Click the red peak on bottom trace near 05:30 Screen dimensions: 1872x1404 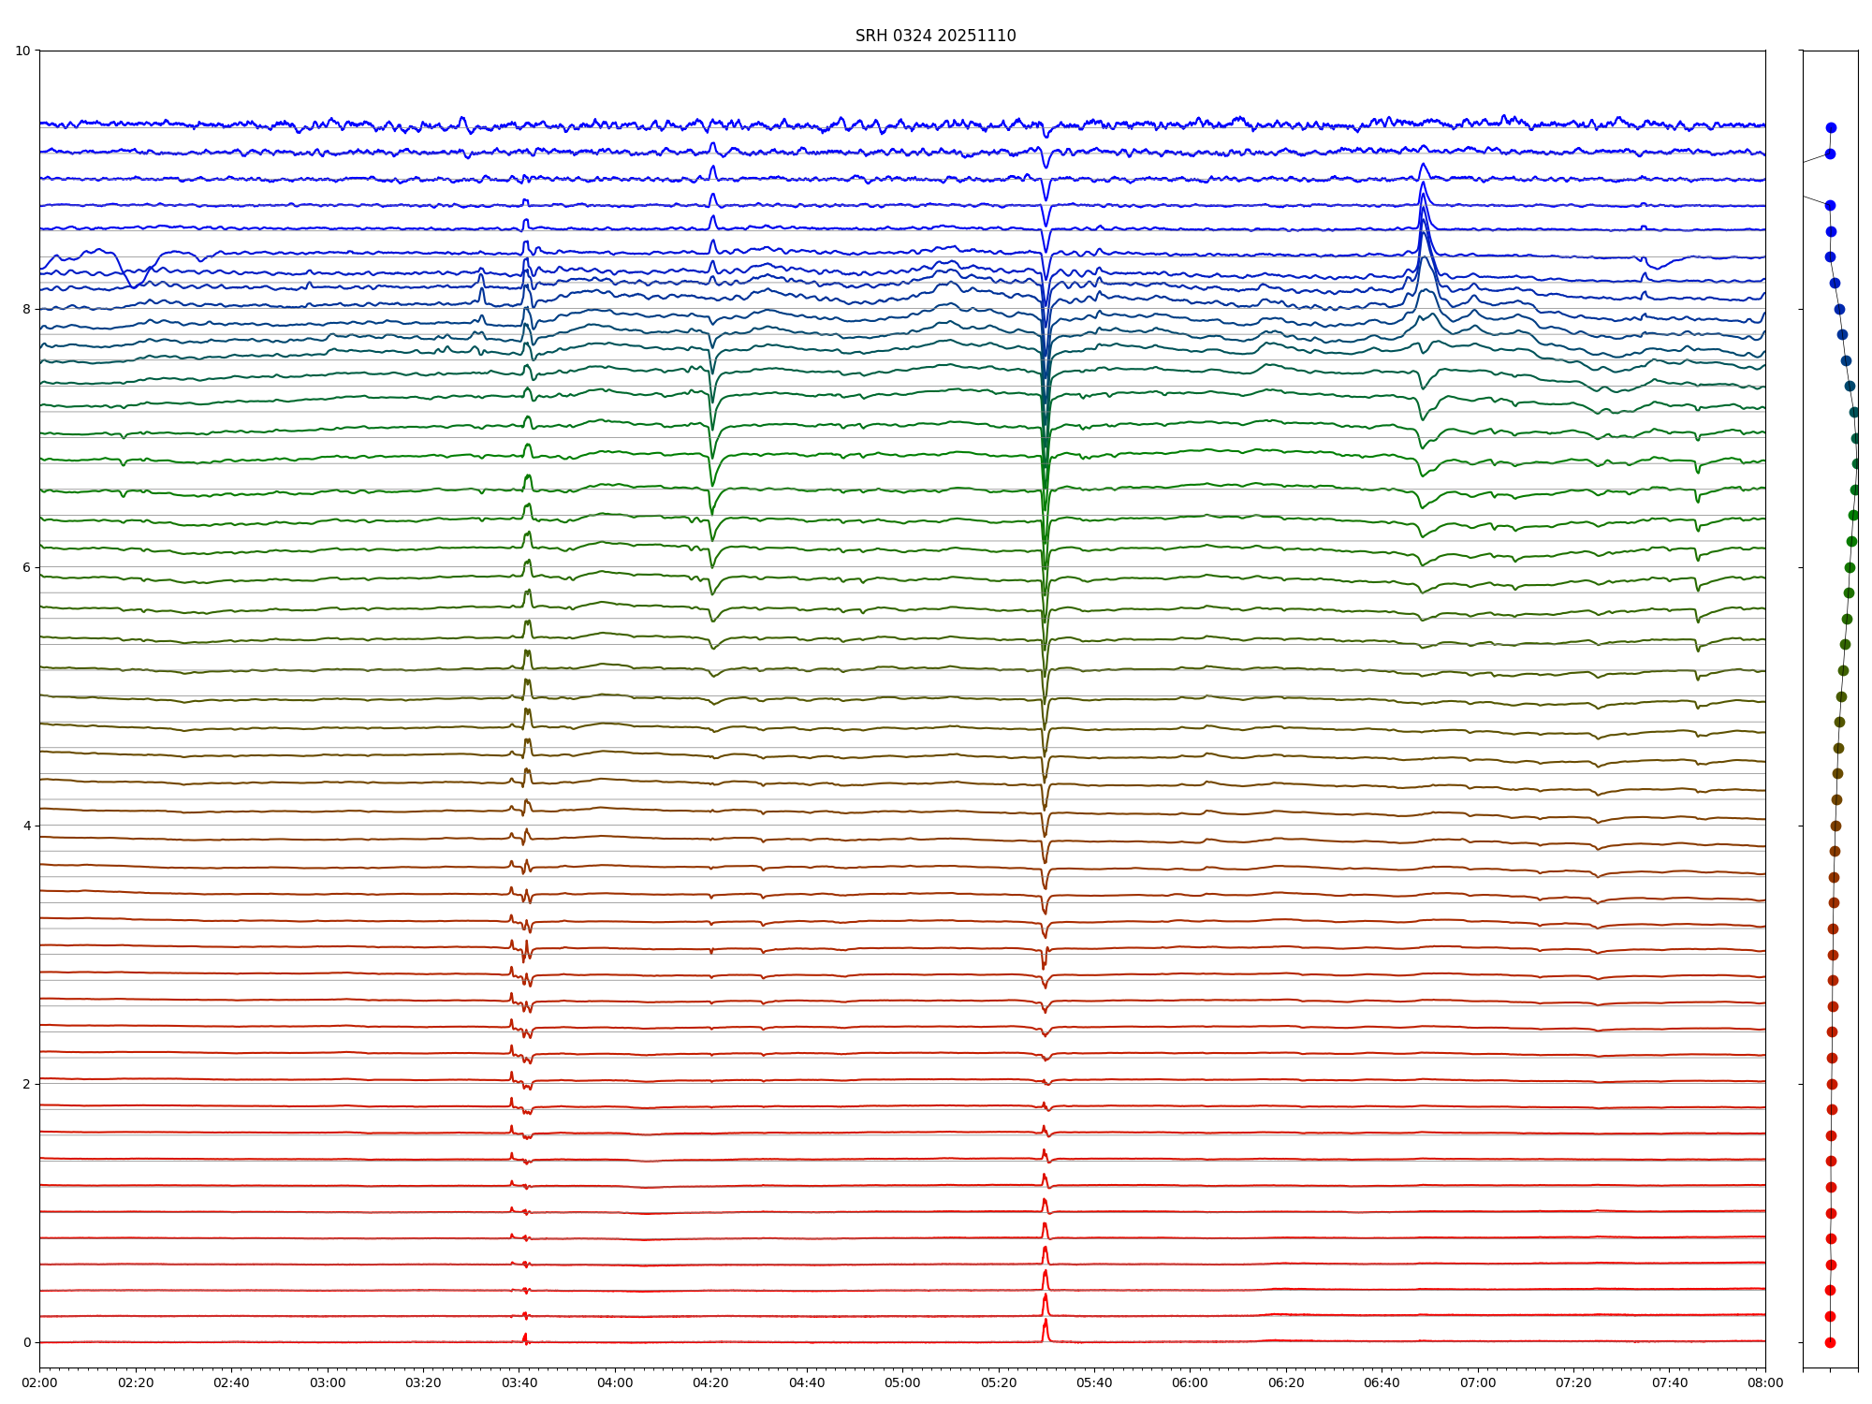(x=1045, y=1324)
